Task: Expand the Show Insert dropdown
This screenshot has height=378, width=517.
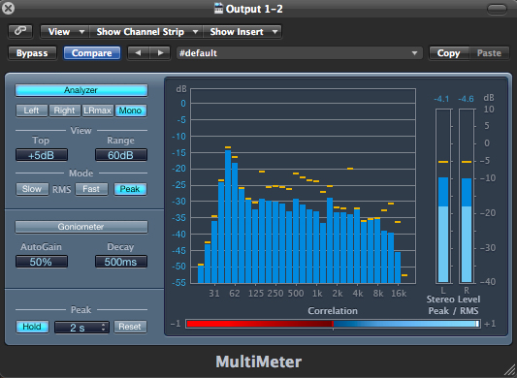Action: (x=242, y=32)
